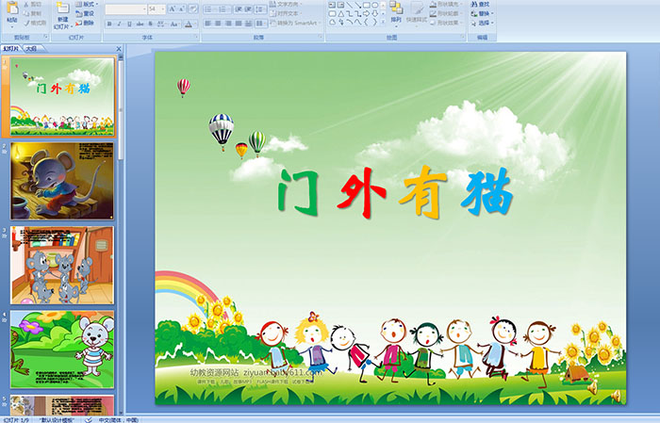The height and width of the screenshot is (423, 660).
Task: Click the Delete (删除) slide button
Action: pyautogui.click(x=86, y=23)
